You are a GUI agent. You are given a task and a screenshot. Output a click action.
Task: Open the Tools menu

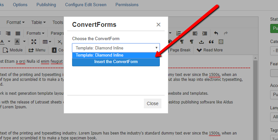pyautogui.click(x=57, y=22)
